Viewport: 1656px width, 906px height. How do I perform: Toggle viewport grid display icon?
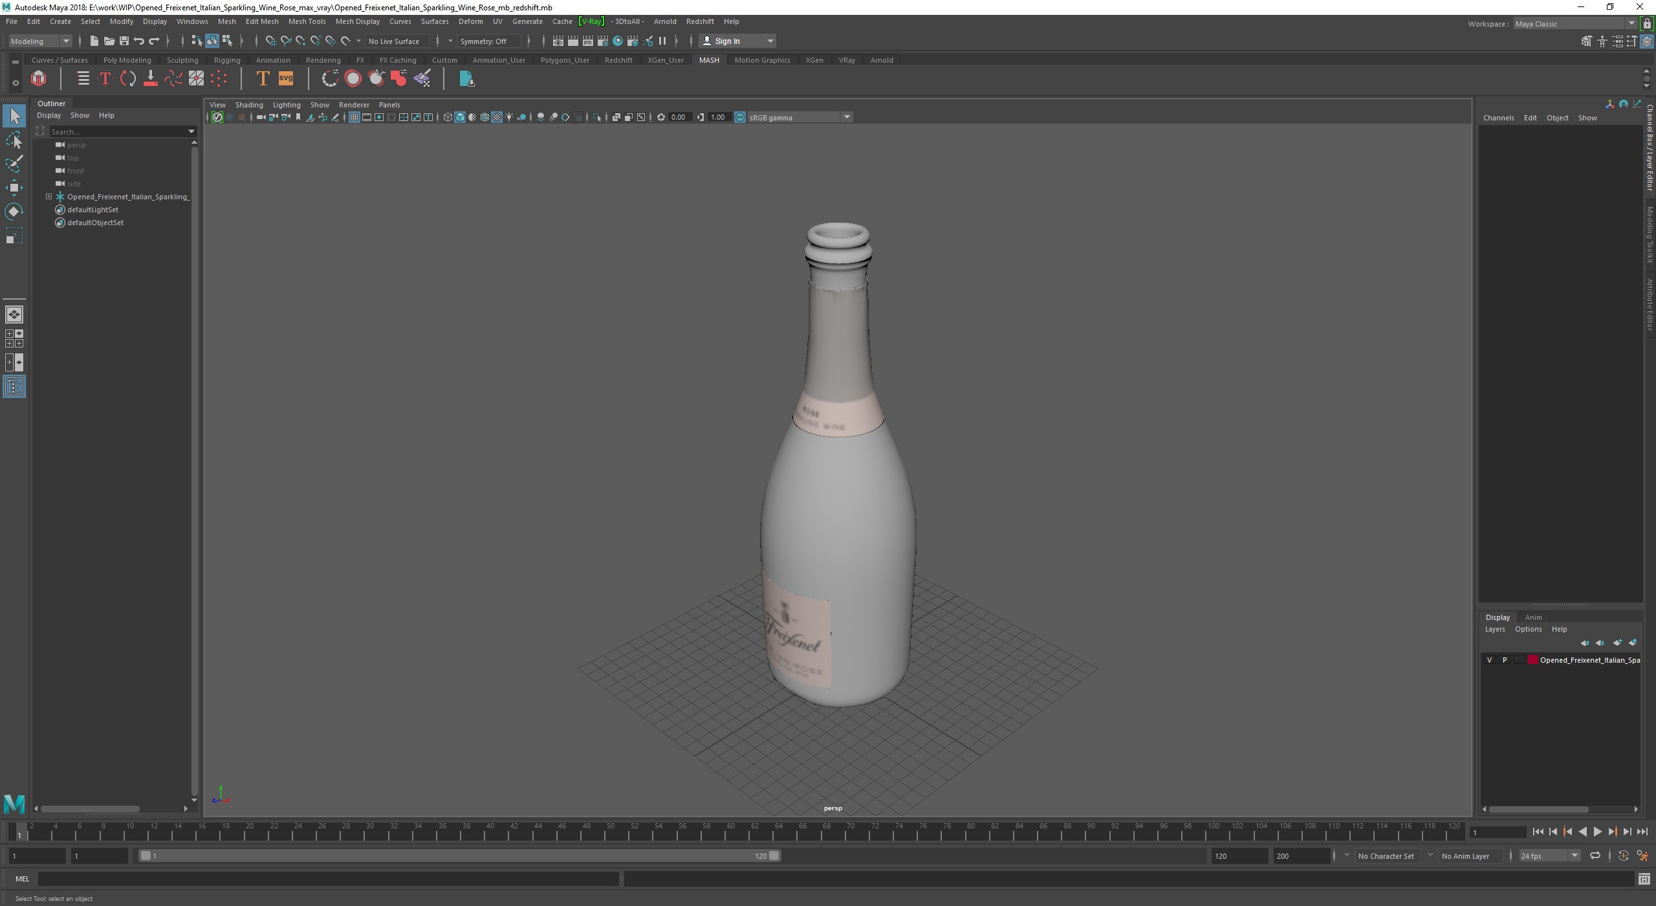coord(354,118)
